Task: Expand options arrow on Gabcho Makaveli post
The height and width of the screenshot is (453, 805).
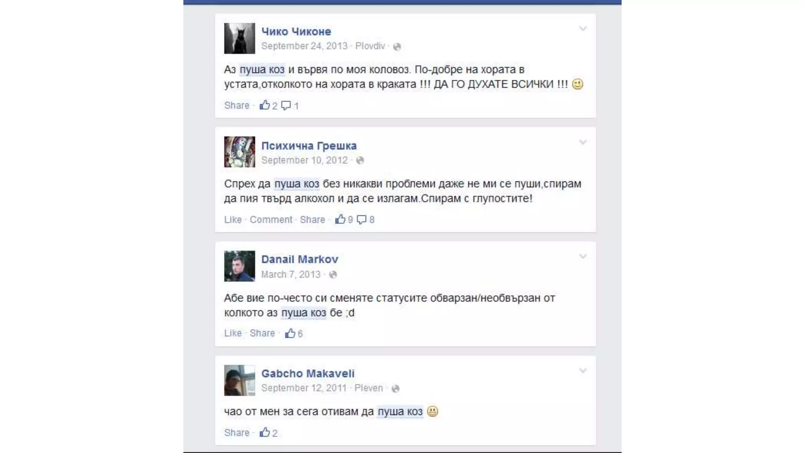Action: point(583,371)
